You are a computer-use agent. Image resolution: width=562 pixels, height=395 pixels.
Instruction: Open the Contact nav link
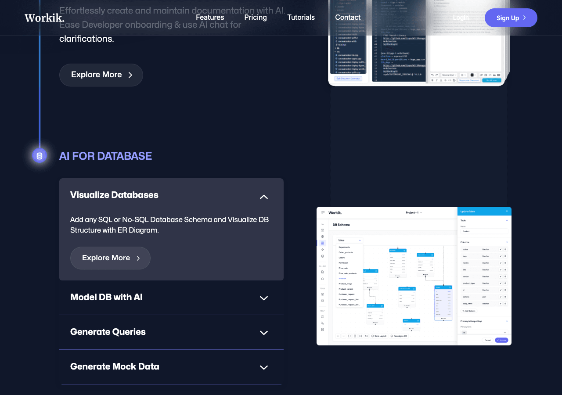pyautogui.click(x=348, y=18)
